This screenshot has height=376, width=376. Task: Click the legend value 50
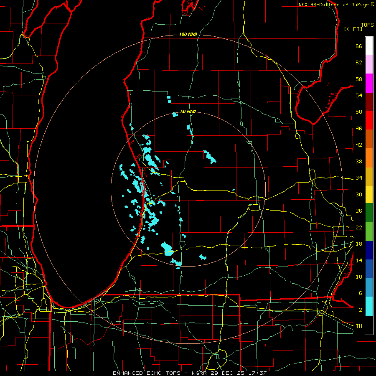359,112
